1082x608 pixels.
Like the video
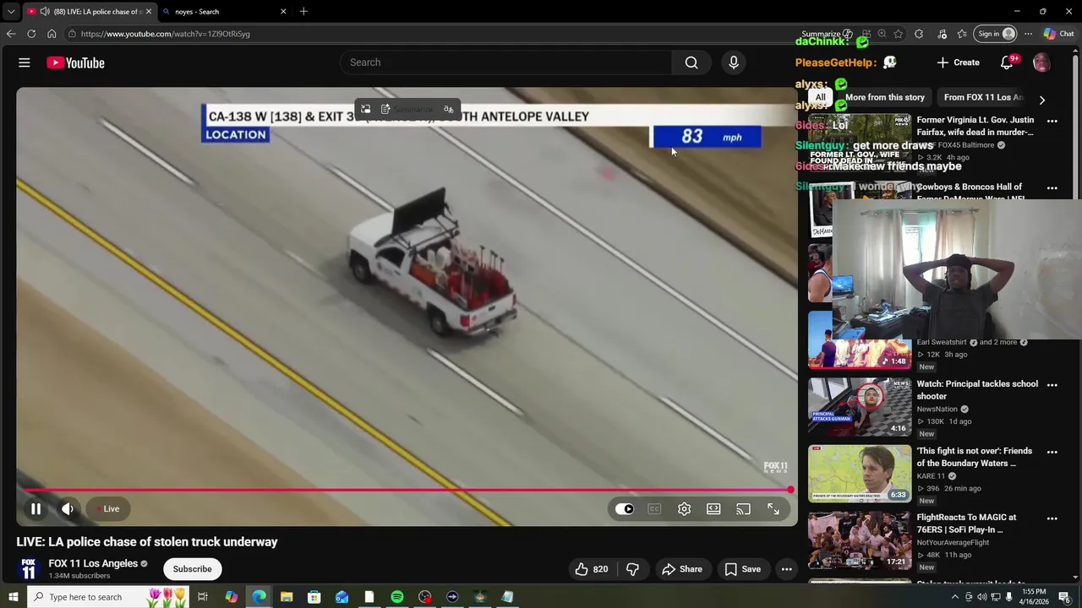point(591,569)
